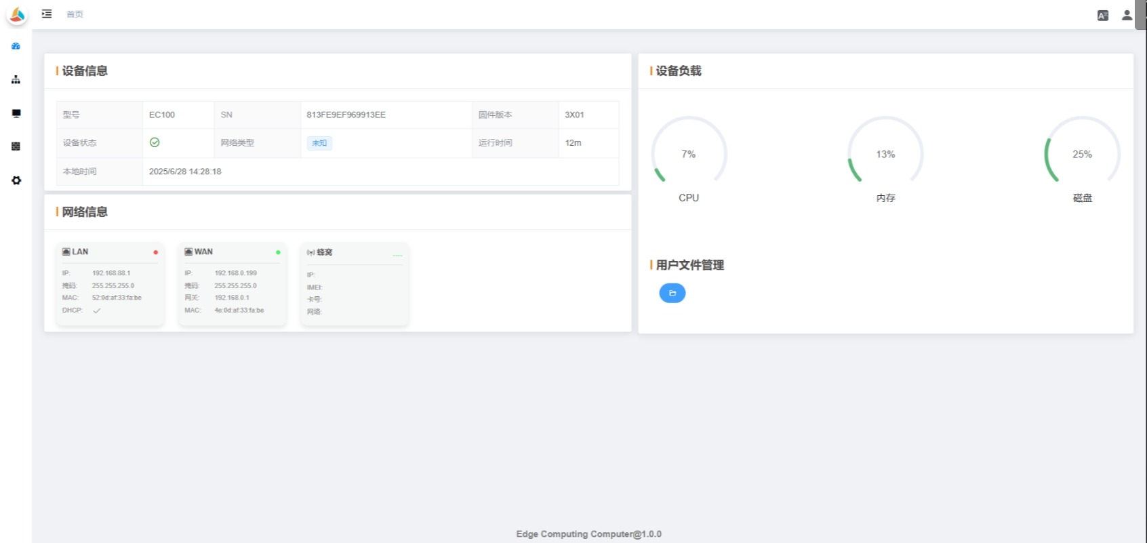
Task: Open the user file management folder button
Action: (x=672, y=293)
